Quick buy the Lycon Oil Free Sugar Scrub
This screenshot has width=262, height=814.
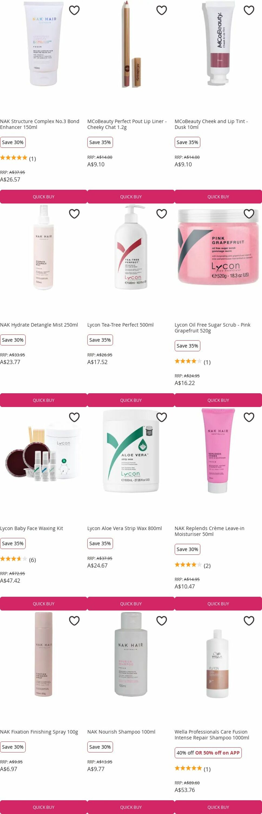pyautogui.click(x=218, y=400)
